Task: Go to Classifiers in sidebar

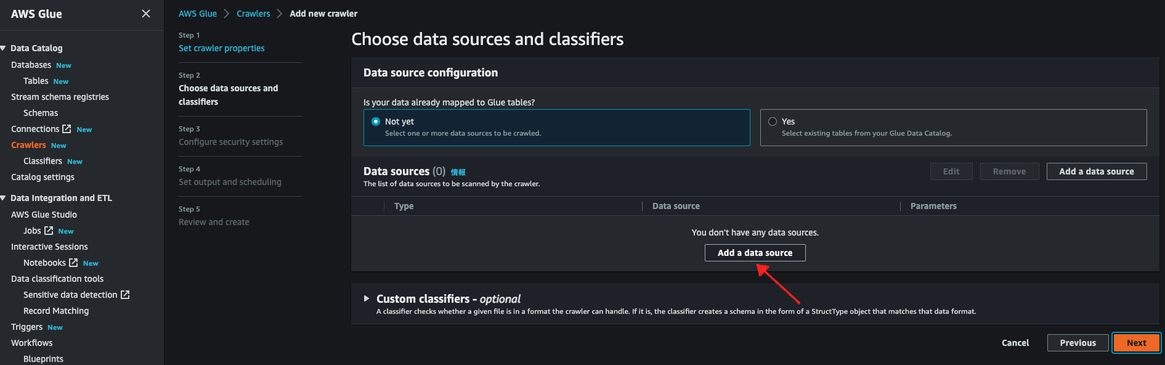Action: 43,161
